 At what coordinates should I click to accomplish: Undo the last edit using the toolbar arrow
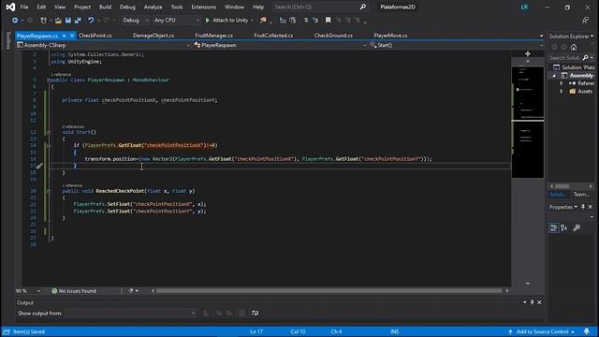[91, 21]
